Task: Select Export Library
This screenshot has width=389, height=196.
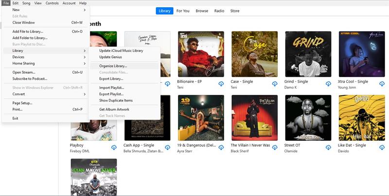Action: click(x=124, y=79)
